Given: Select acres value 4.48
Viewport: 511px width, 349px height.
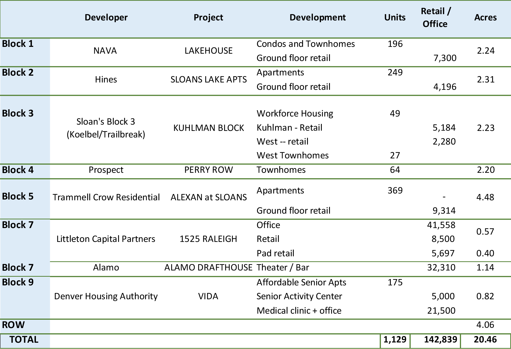Looking at the screenshot, I should [x=485, y=197].
